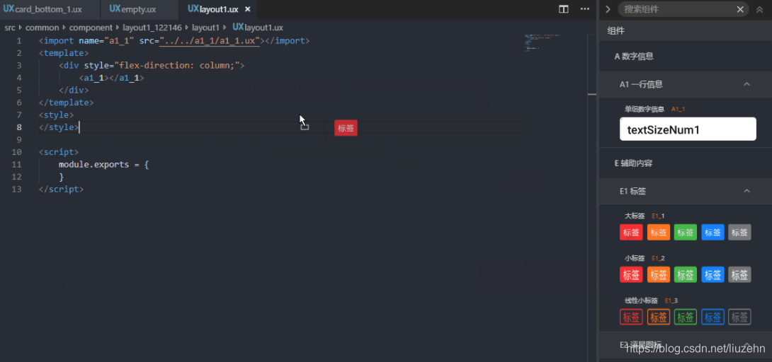
Task: Click the import src path link
Action: (x=210, y=41)
